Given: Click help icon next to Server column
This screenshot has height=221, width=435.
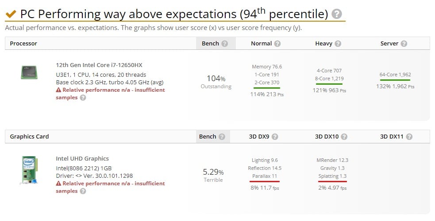Looking at the screenshot, I should pos(404,44).
